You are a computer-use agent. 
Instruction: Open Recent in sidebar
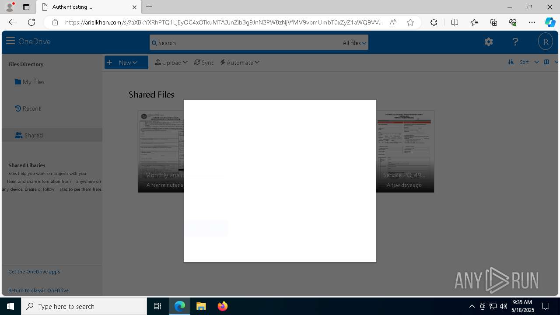[x=28, y=108]
